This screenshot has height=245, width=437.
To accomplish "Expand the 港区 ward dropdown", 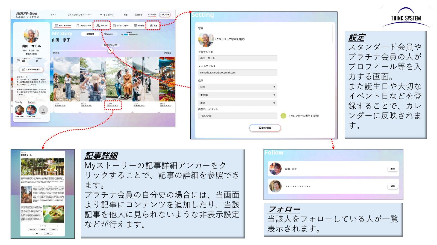I will [274, 103].
